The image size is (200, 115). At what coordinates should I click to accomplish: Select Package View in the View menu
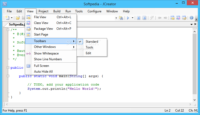(51, 29)
